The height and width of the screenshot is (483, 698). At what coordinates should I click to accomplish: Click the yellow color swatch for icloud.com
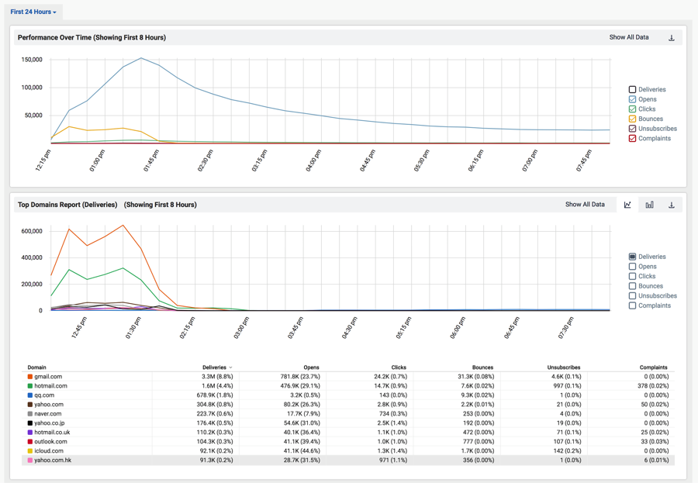(30, 451)
